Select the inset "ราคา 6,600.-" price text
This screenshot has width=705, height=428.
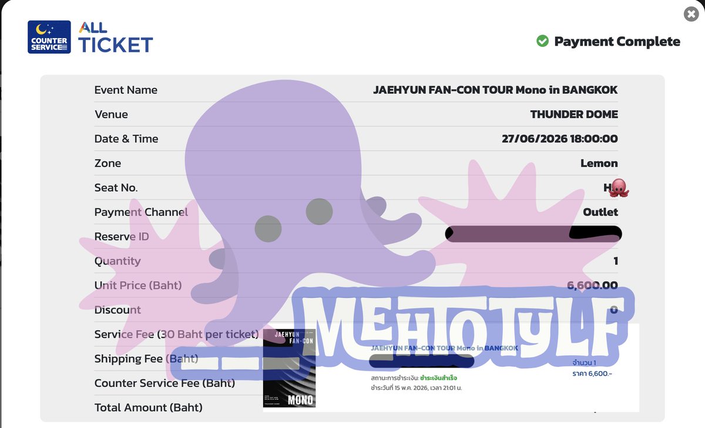tap(593, 373)
